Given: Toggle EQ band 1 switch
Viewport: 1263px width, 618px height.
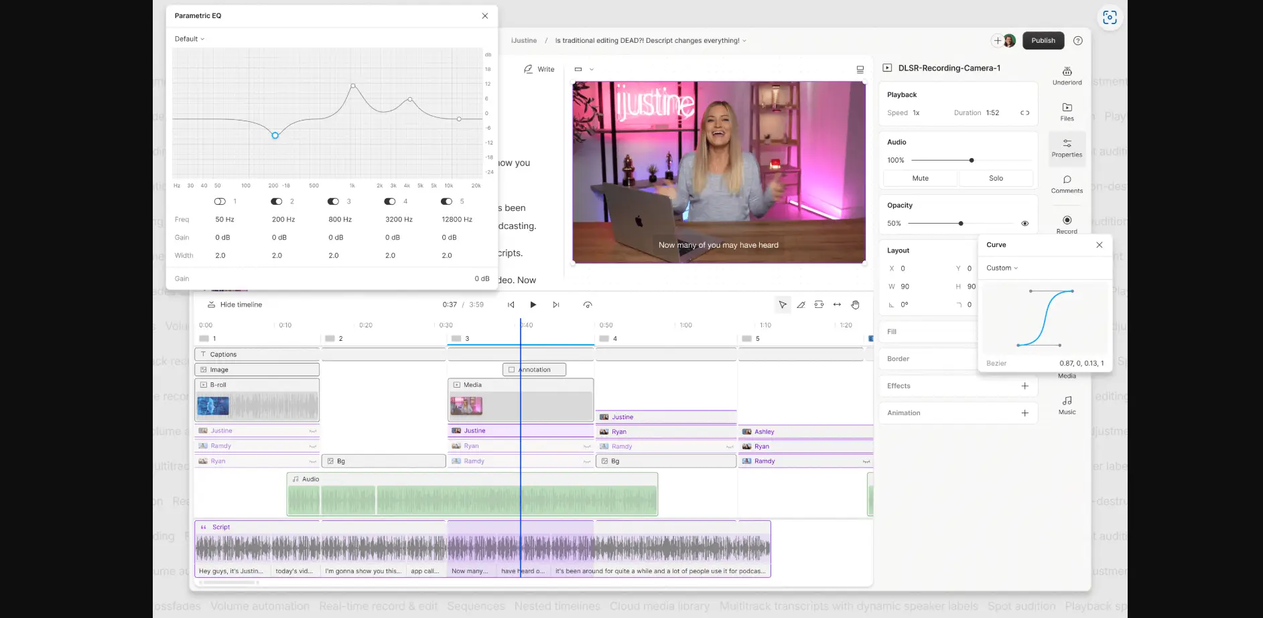Looking at the screenshot, I should click(220, 202).
